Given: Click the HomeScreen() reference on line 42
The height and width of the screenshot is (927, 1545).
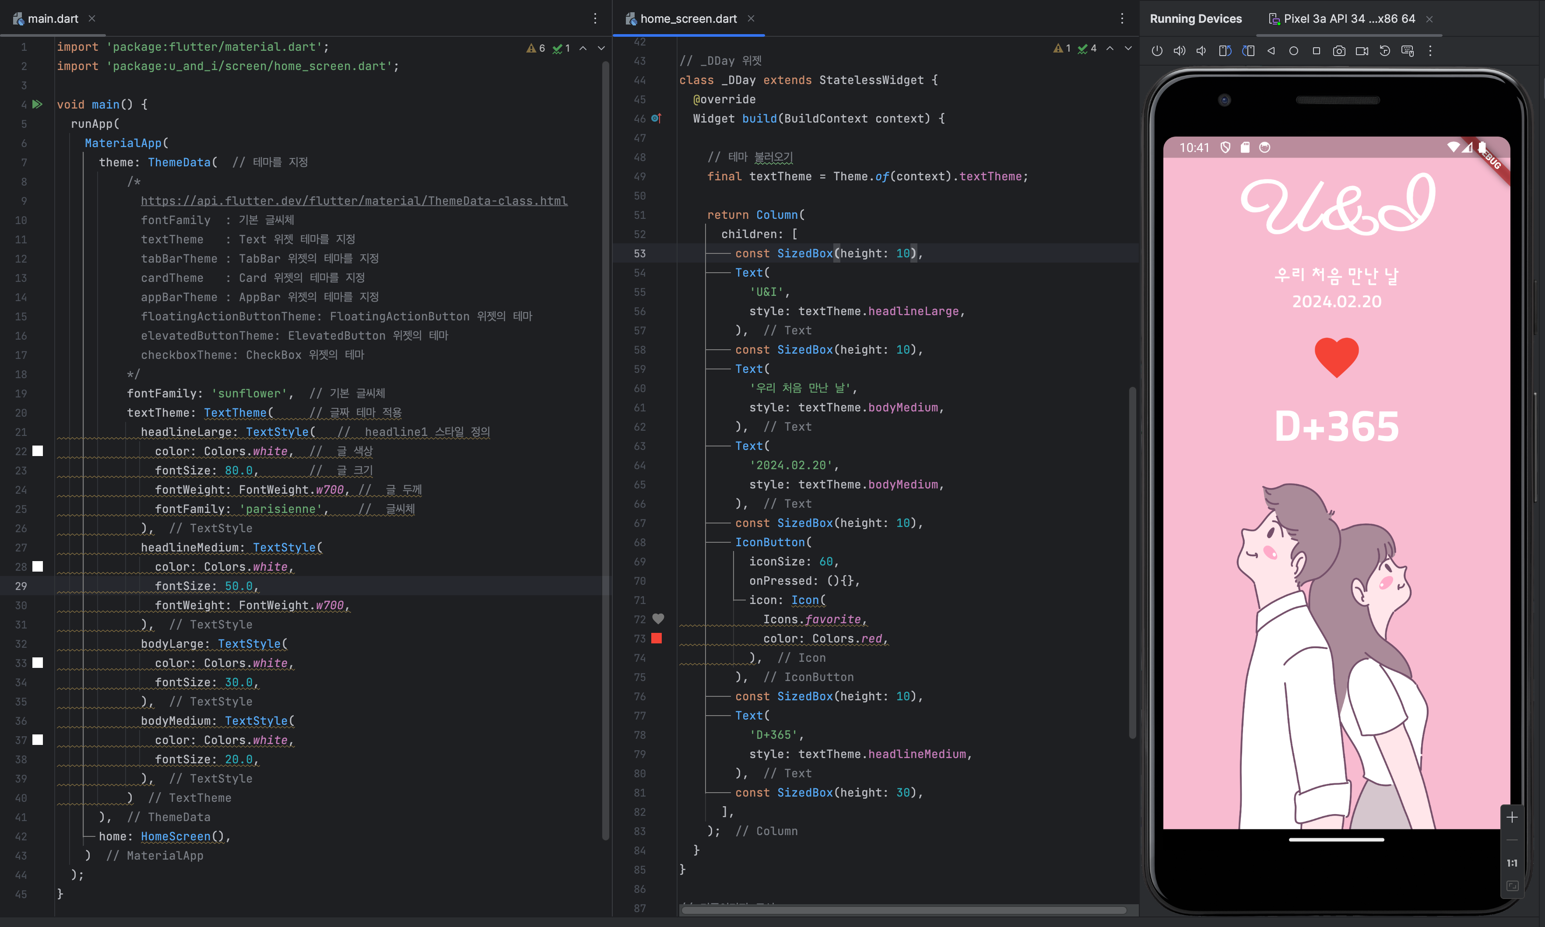Looking at the screenshot, I should (x=176, y=836).
